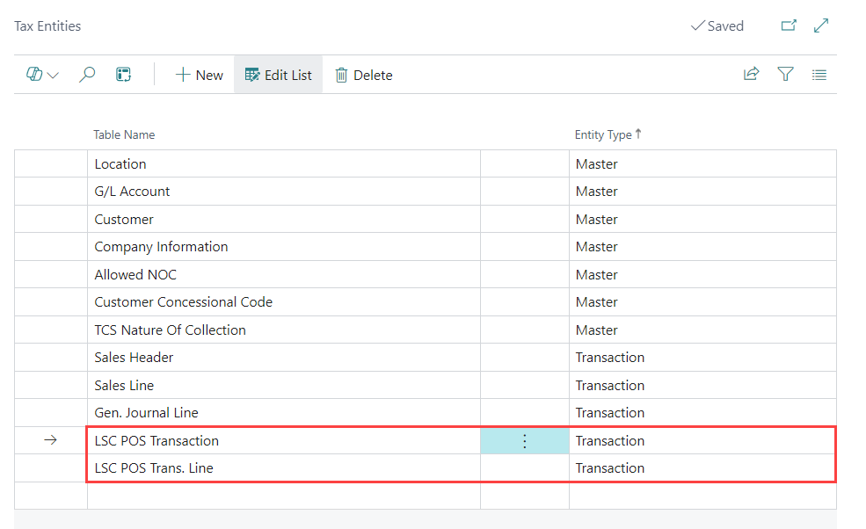This screenshot has height=529, width=866.
Task: Select the Location table name cell
Action: (284, 164)
